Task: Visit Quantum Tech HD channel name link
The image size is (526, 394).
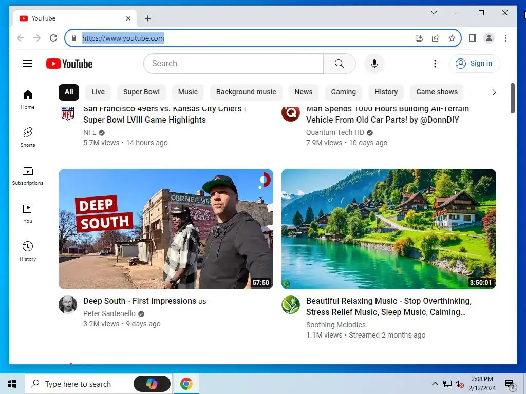Action: coord(335,133)
